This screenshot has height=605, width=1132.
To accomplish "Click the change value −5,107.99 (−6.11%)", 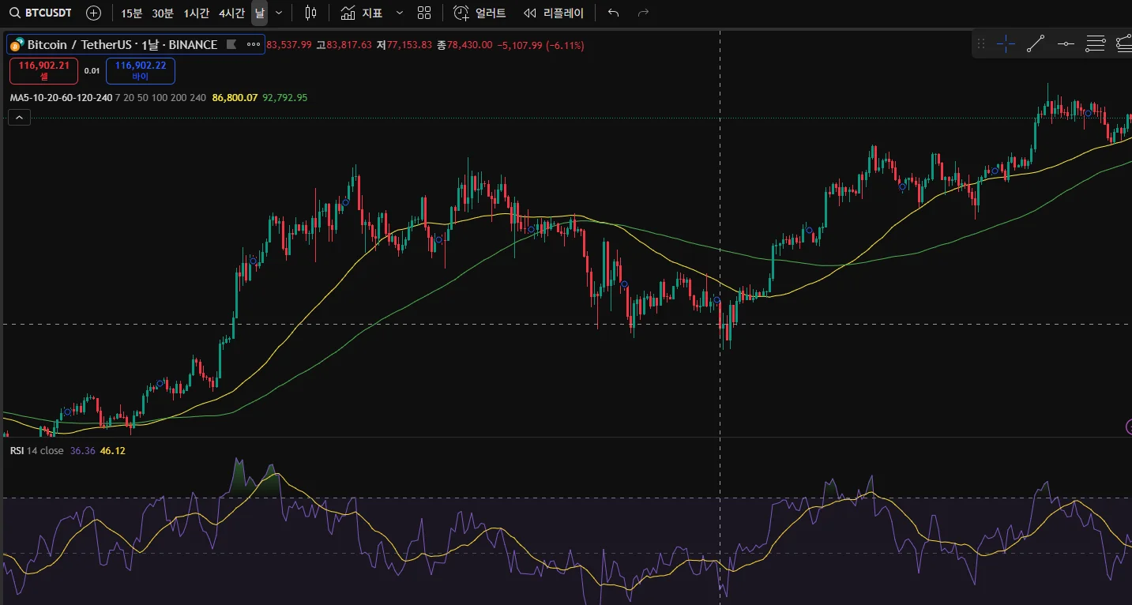I will click(x=540, y=46).
